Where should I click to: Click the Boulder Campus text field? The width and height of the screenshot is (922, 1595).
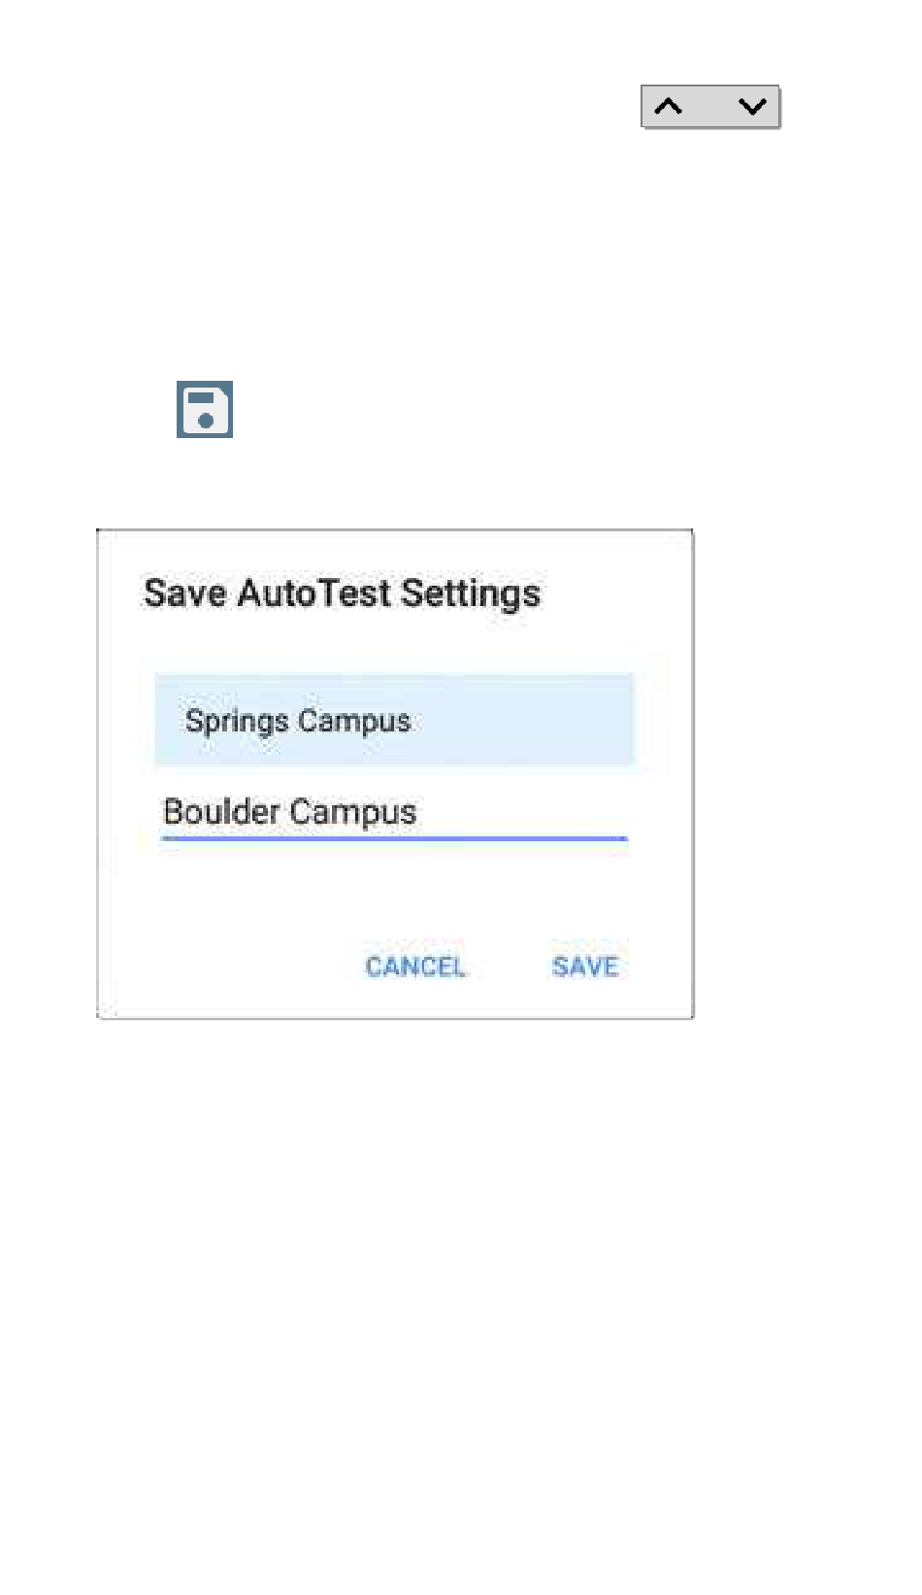394,812
